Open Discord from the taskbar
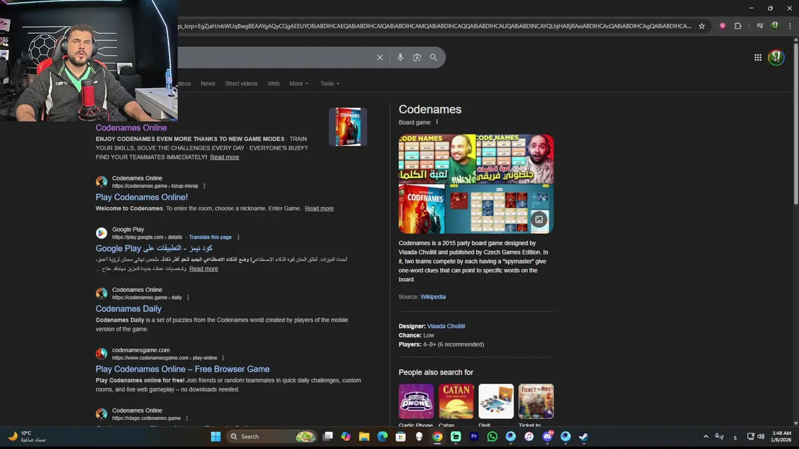 [547, 437]
